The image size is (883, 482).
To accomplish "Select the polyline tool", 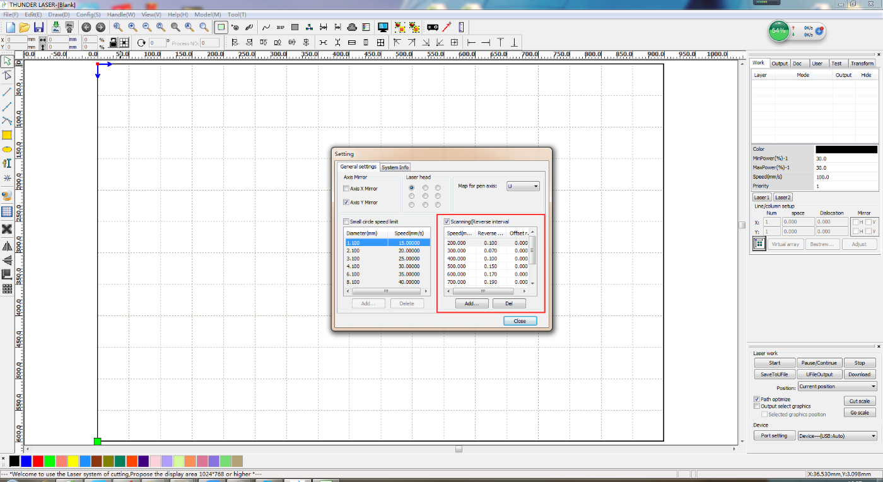I will (7, 107).
